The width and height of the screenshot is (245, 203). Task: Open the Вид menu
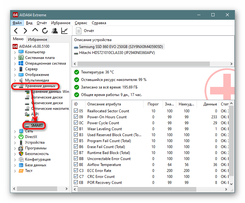[29, 23]
